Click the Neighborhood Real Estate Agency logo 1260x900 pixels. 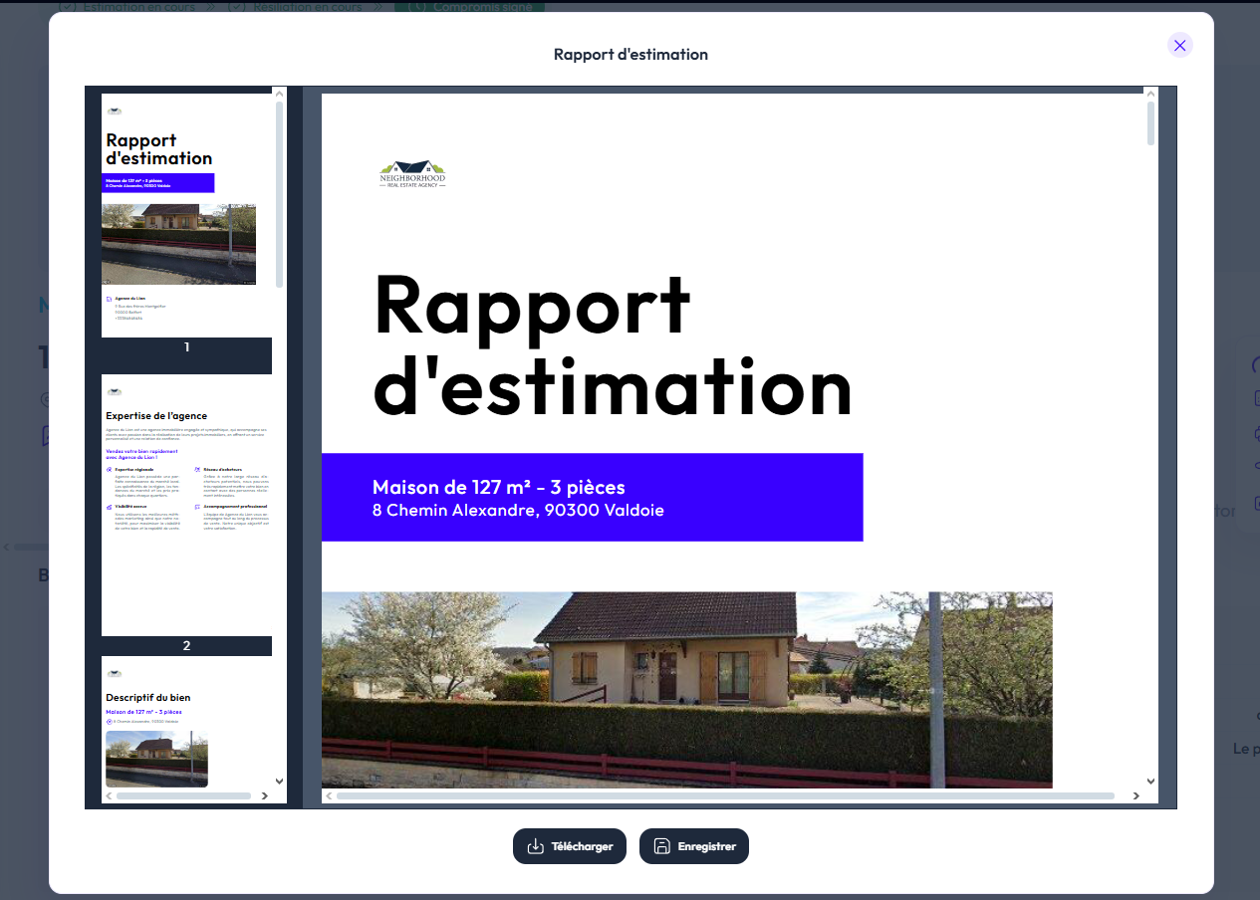412,174
